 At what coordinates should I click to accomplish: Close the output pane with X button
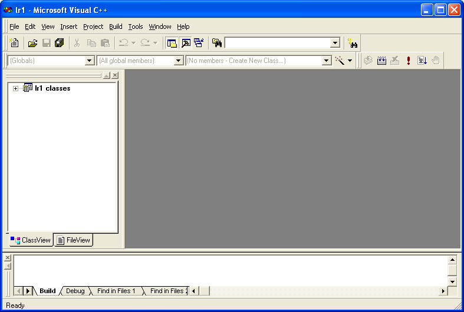click(x=8, y=258)
